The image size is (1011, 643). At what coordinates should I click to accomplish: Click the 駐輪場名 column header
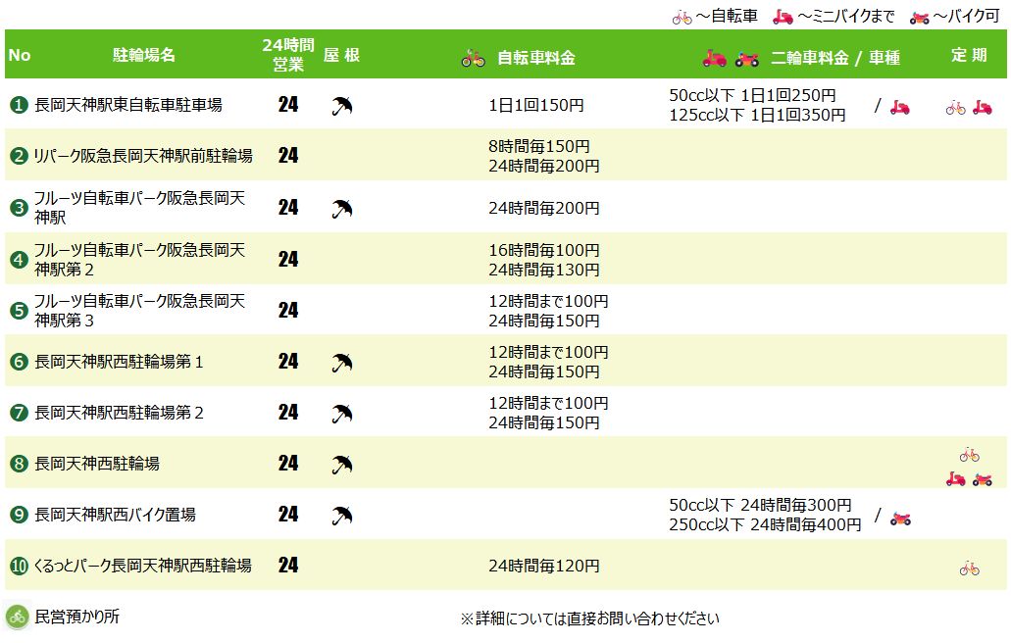coord(144,55)
